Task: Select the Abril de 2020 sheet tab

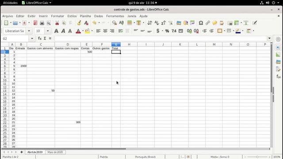Action: tap(35, 152)
